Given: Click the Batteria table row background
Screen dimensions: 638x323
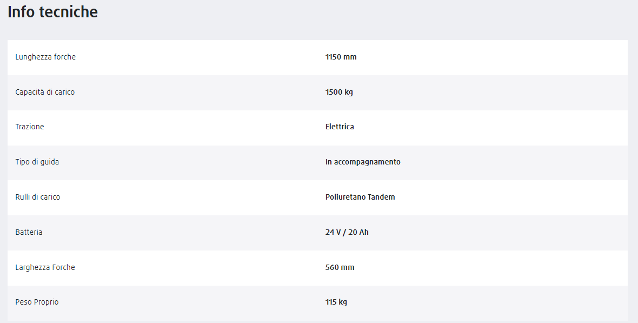Looking at the screenshot, I should click(317, 233).
